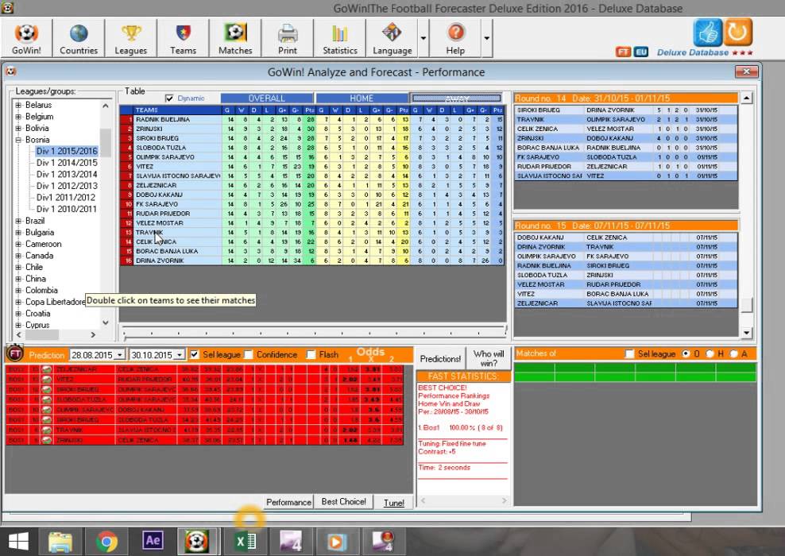Click the orange FT badge in toolbar
The height and width of the screenshot is (556, 785).
623,52
